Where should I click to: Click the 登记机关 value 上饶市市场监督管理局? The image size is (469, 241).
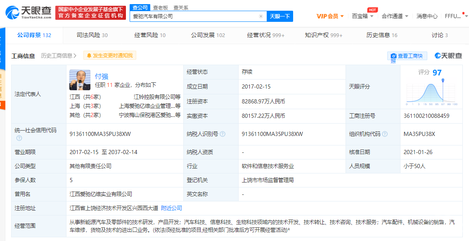(268, 180)
